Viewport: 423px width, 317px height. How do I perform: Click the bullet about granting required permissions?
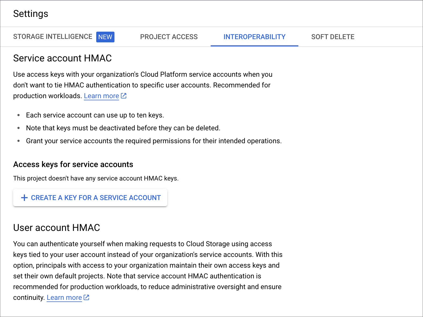[x=154, y=141]
